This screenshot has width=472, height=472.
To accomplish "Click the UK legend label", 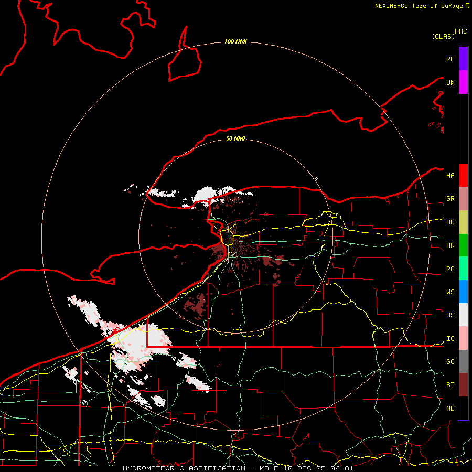I will click(450, 82).
